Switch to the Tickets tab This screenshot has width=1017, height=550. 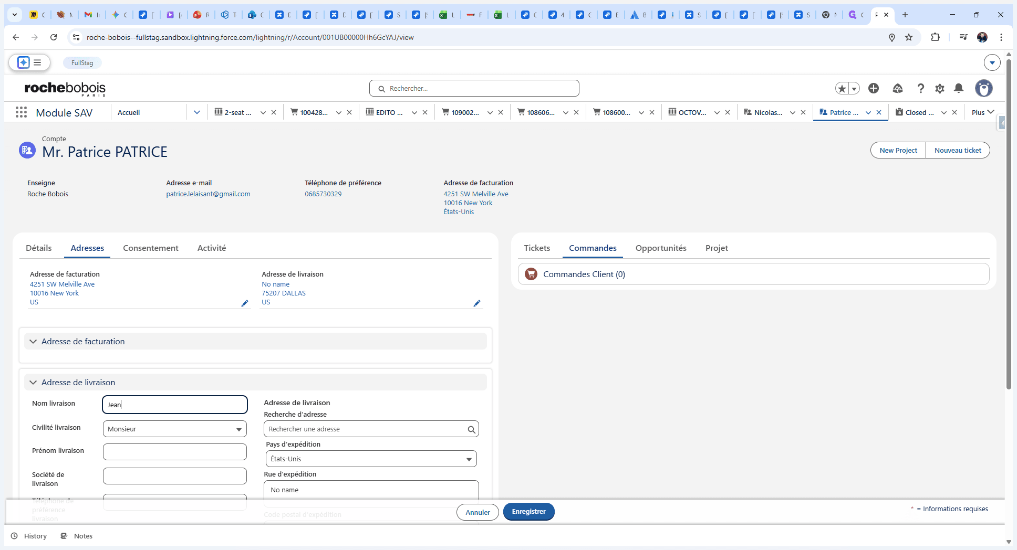(537, 248)
